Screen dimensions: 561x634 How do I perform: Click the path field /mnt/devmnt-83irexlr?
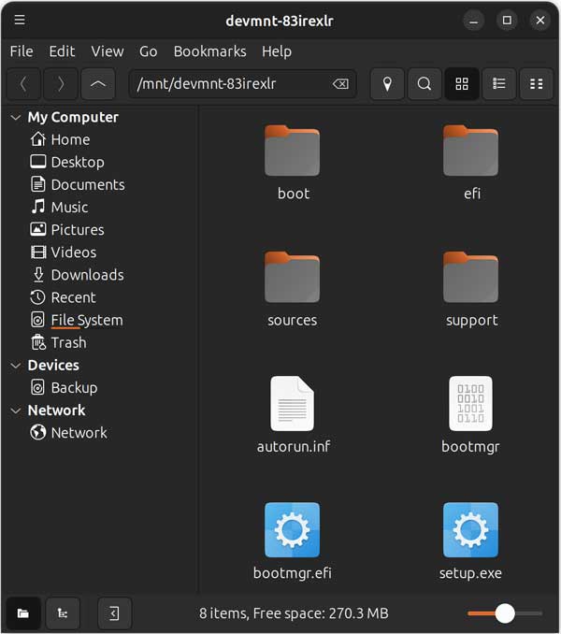[x=242, y=84]
